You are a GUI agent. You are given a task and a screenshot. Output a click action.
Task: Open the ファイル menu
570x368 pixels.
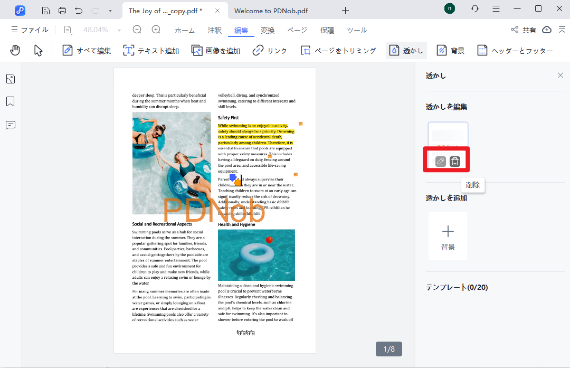pyautogui.click(x=30, y=30)
